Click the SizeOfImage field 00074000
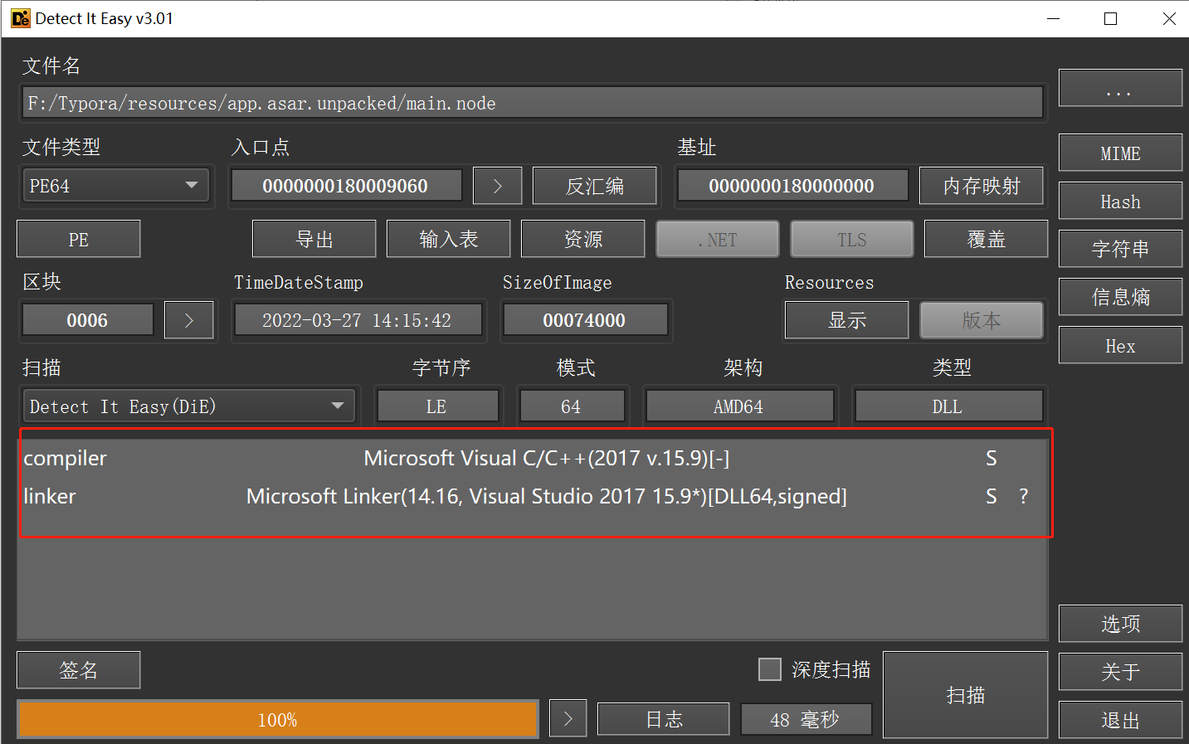This screenshot has width=1189, height=744. (x=586, y=320)
